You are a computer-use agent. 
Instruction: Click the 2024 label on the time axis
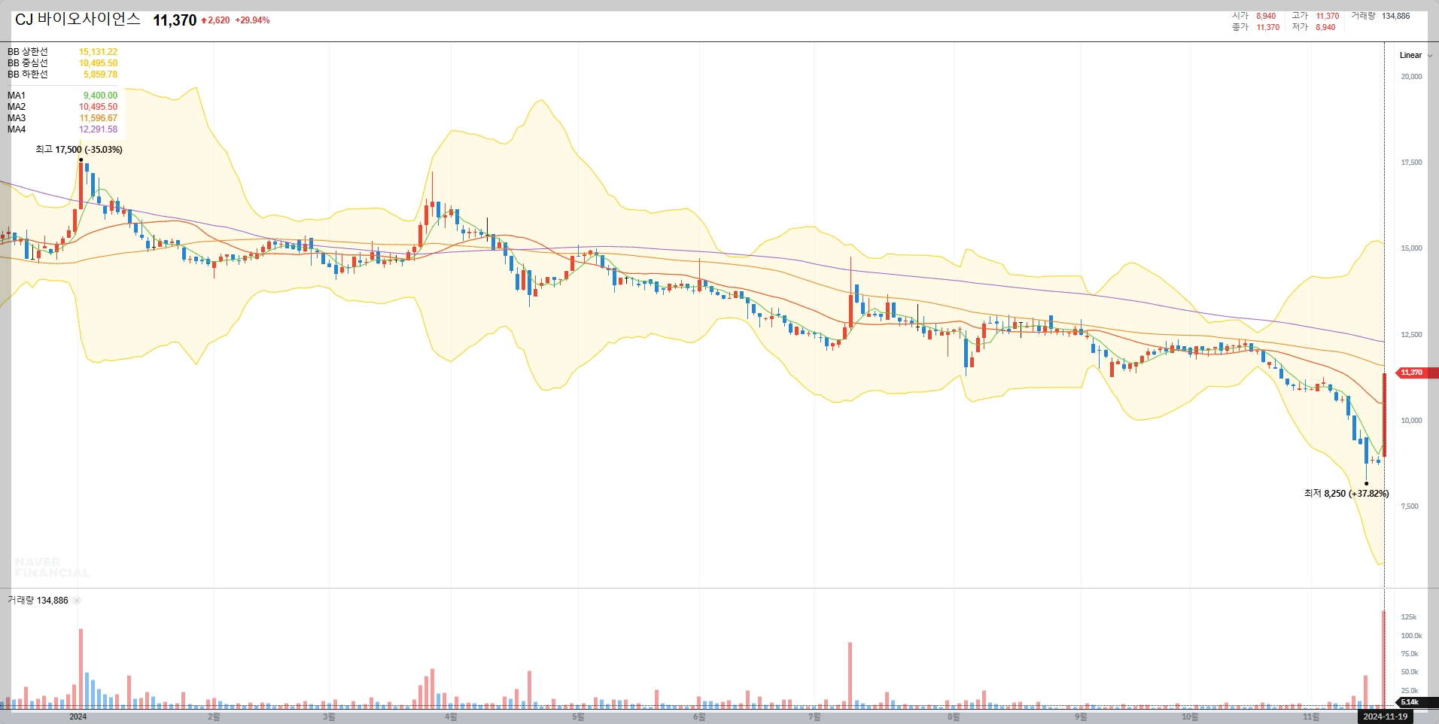click(78, 716)
